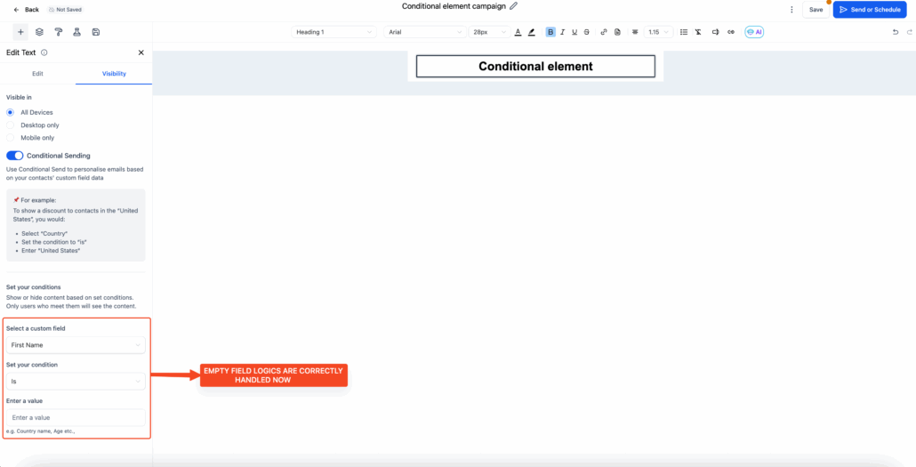Click the Enter a value input field

[75, 417]
